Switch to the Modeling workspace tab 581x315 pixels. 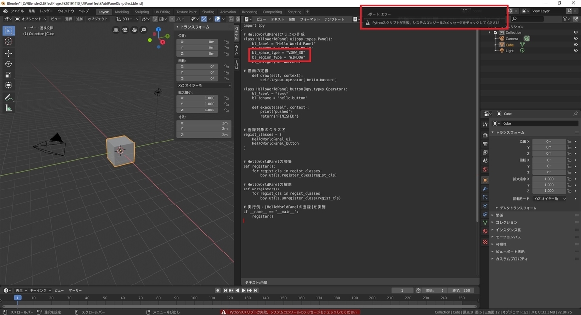tap(122, 12)
